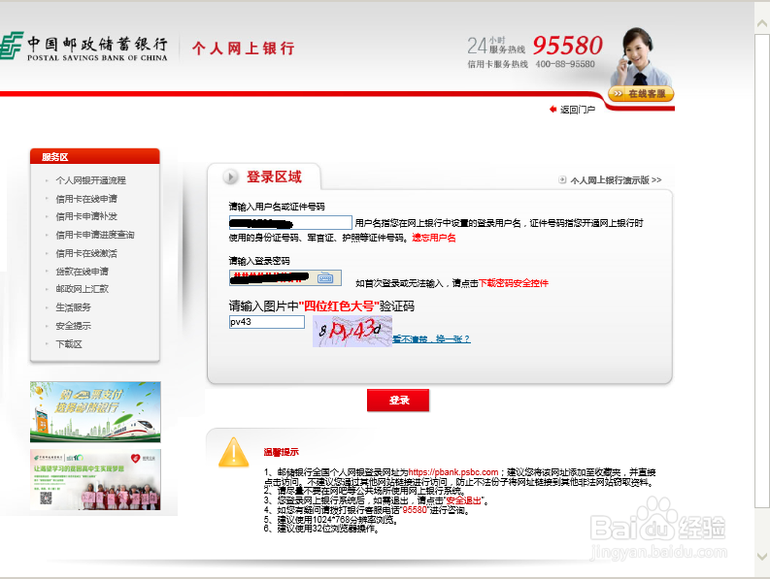Image resolution: width=770 pixels, height=579 pixels.
Task: Click the scrollbar up arrow
Action: tap(762, 23)
